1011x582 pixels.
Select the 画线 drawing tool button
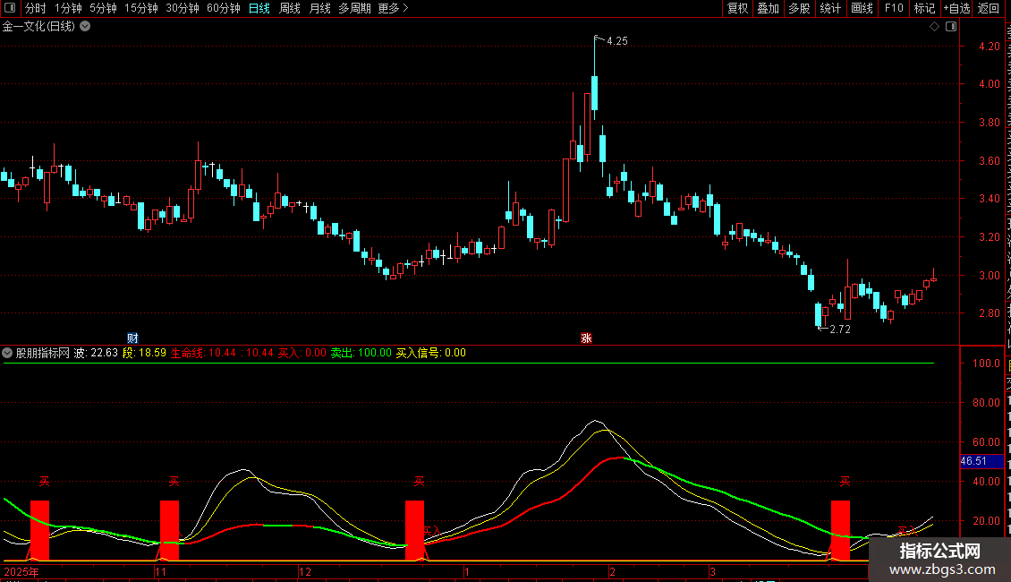862,8
